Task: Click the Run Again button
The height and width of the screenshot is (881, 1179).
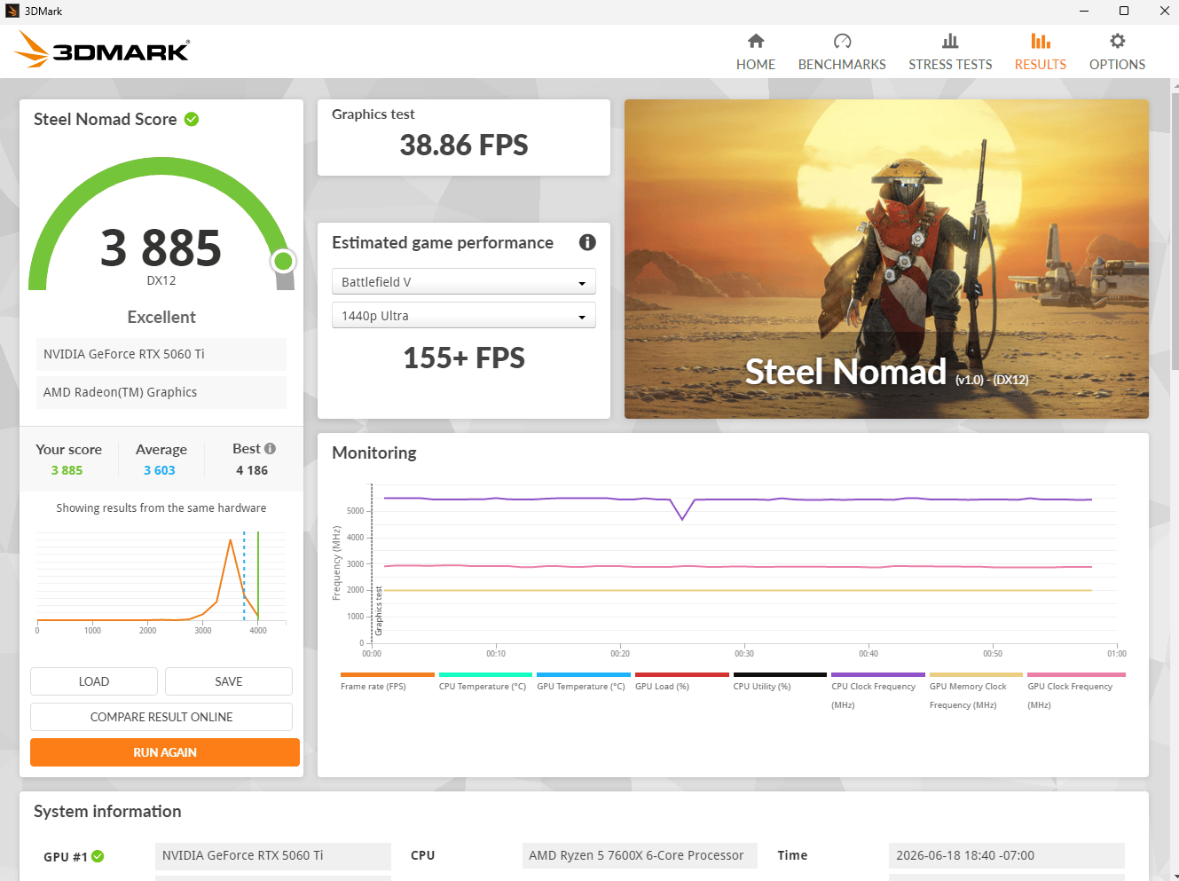Action: 165,752
